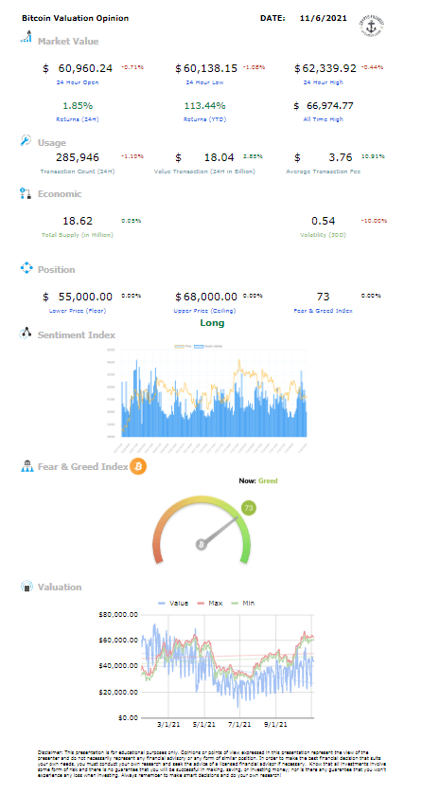422x795 pixels.
Task: Click the 10.91% fee change percentage
Action: [x=372, y=156]
